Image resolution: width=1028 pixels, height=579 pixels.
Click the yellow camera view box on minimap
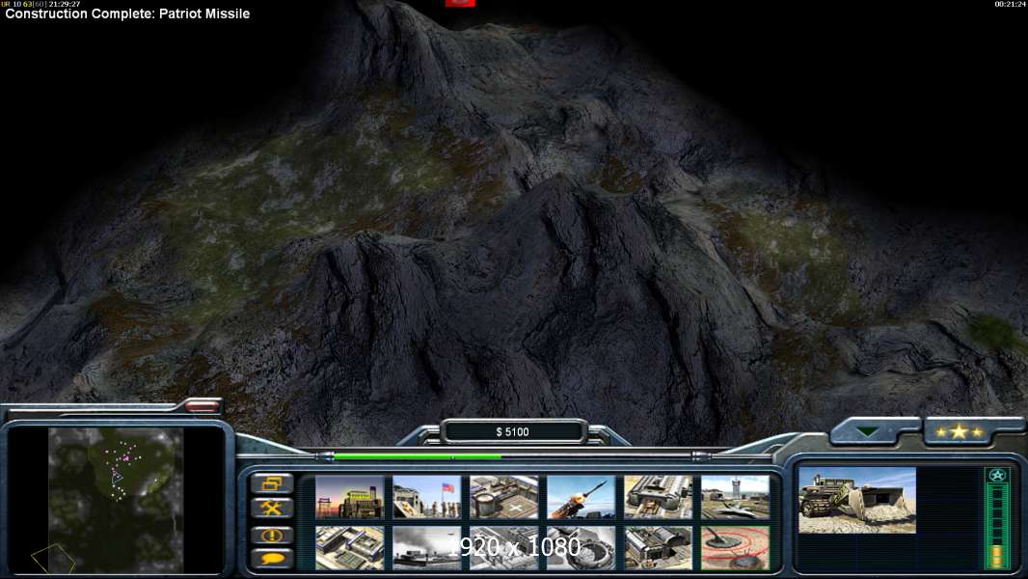pos(52,558)
